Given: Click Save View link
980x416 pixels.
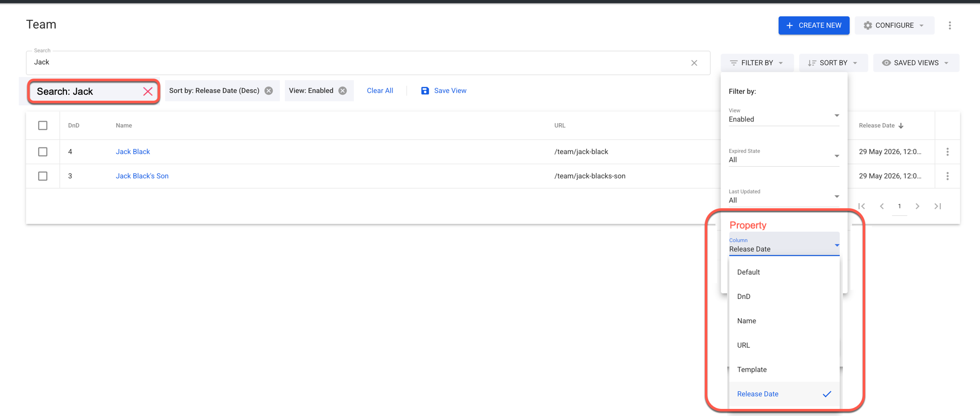Looking at the screenshot, I should (x=443, y=91).
